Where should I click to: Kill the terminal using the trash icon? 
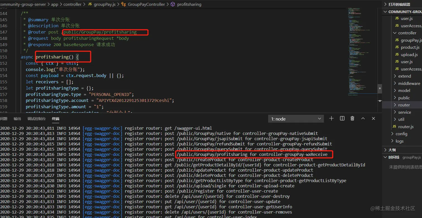pyautogui.click(x=353, y=119)
